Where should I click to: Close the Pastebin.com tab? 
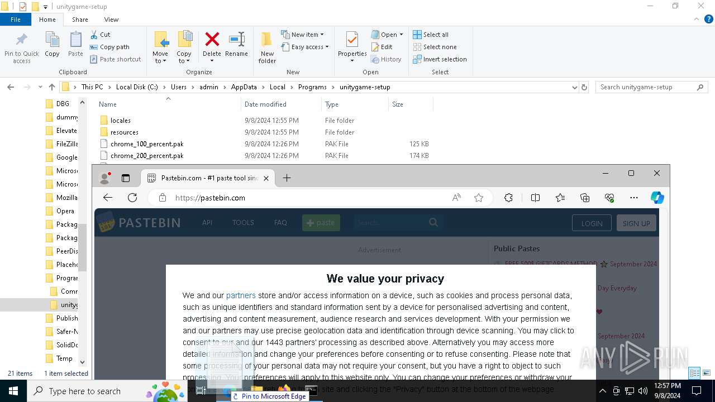coord(266,178)
